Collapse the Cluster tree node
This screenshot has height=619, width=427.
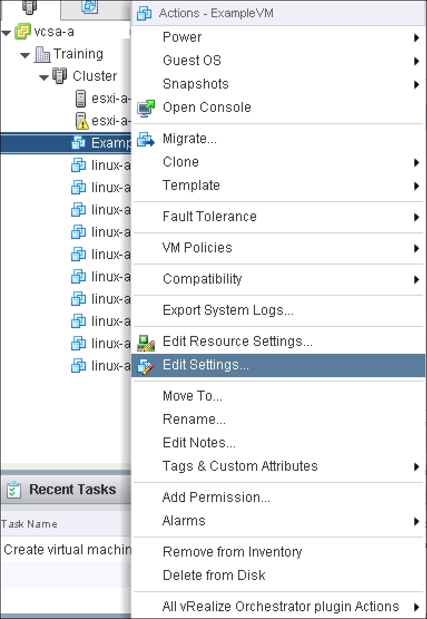44,77
